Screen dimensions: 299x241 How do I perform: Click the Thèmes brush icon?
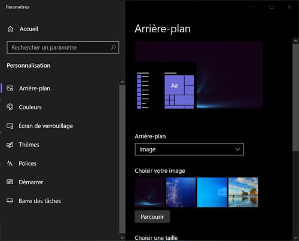pyautogui.click(x=10, y=145)
